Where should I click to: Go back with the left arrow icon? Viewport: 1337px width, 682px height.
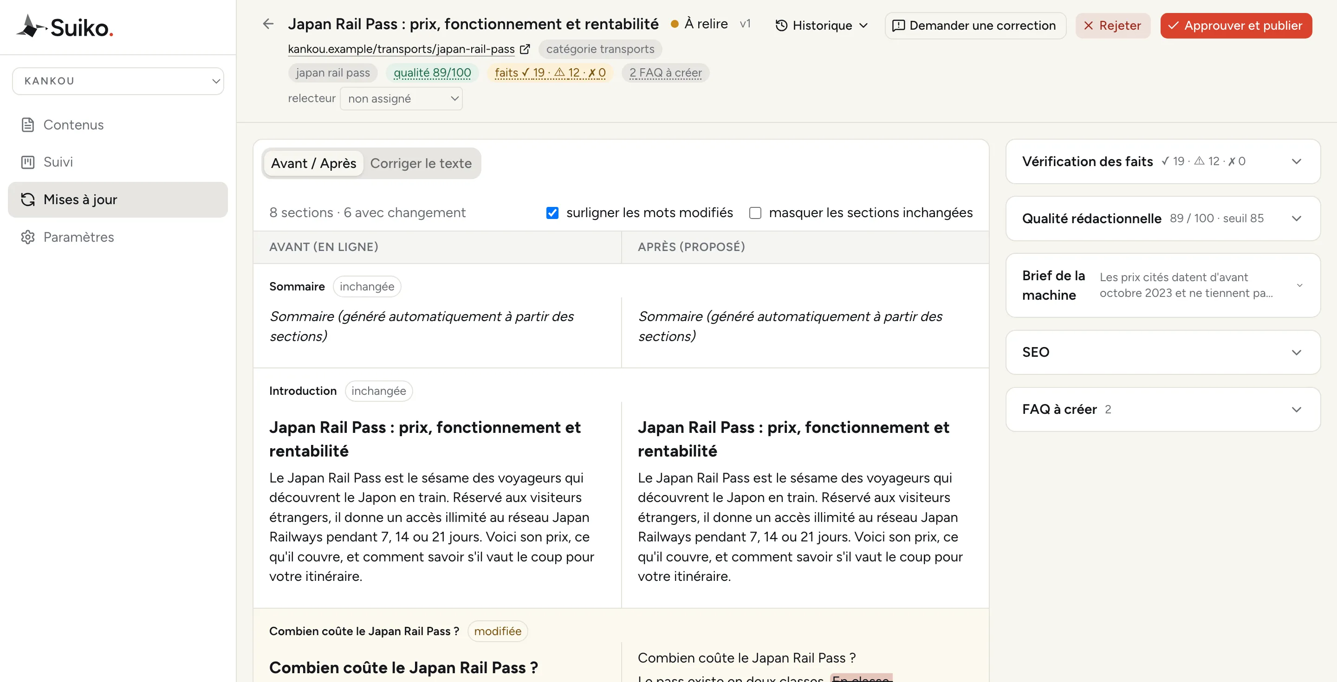tap(268, 24)
